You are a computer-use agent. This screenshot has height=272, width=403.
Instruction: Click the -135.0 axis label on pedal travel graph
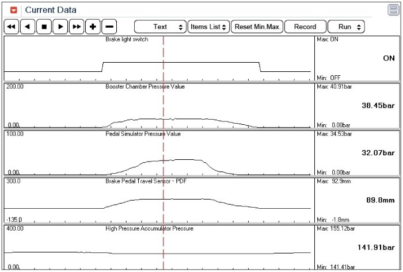(x=14, y=220)
